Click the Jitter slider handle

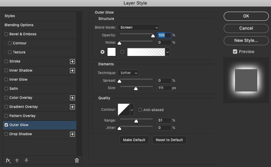(119, 128)
